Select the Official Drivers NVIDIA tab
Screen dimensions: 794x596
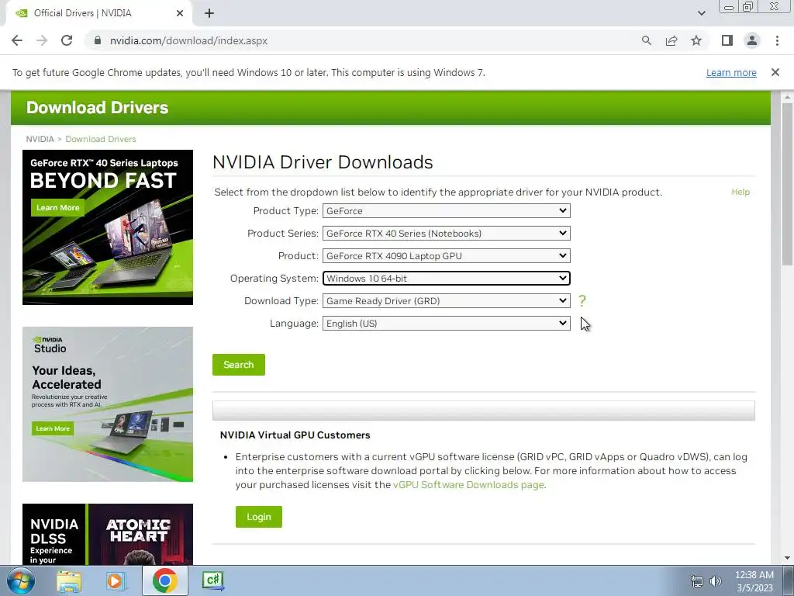(98, 13)
